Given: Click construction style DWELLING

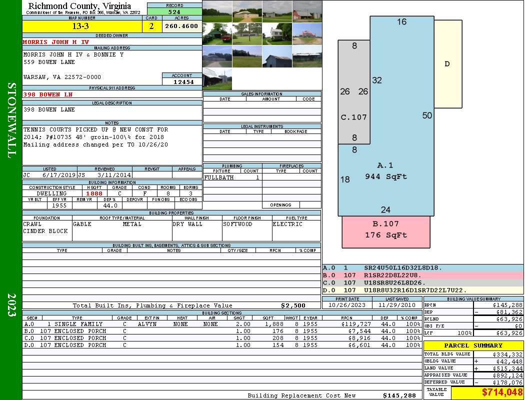Looking at the screenshot, I should (x=52, y=193).
